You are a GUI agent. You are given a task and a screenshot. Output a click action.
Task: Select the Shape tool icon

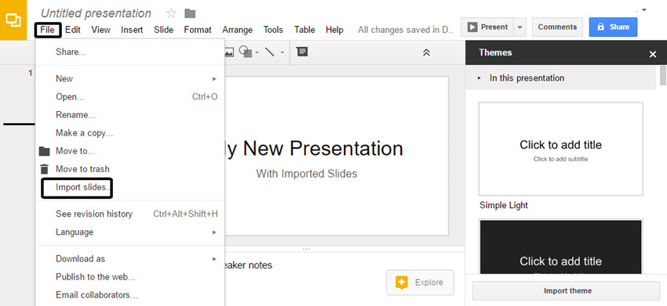pyautogui.click(x=245, y=52)
